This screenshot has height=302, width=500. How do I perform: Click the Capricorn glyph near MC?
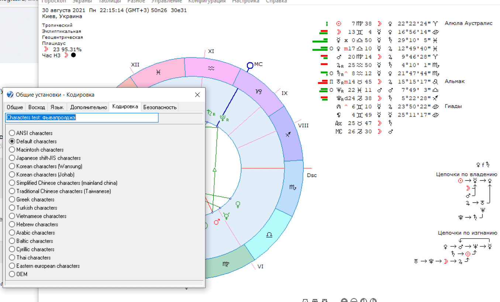259,91
